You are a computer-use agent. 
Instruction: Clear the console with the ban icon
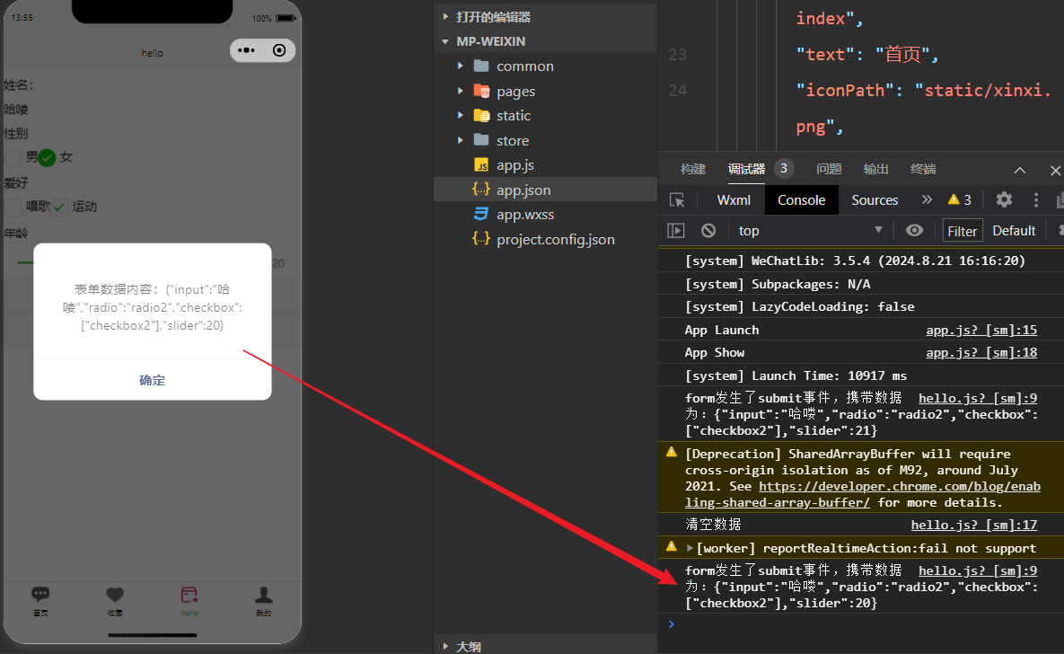pos(708,231)
